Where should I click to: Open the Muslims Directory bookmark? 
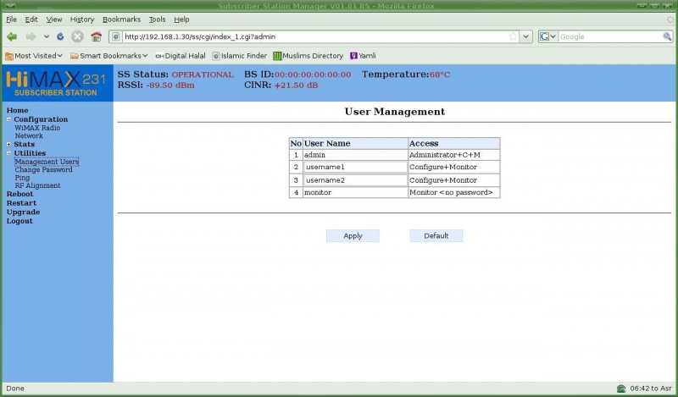[308, 56]
